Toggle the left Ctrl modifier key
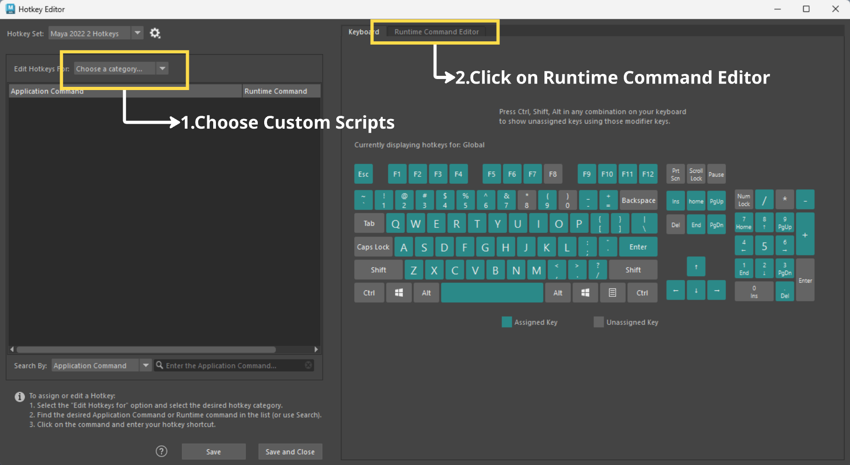This screenshot has height=465, width=850. pos(369,293)
